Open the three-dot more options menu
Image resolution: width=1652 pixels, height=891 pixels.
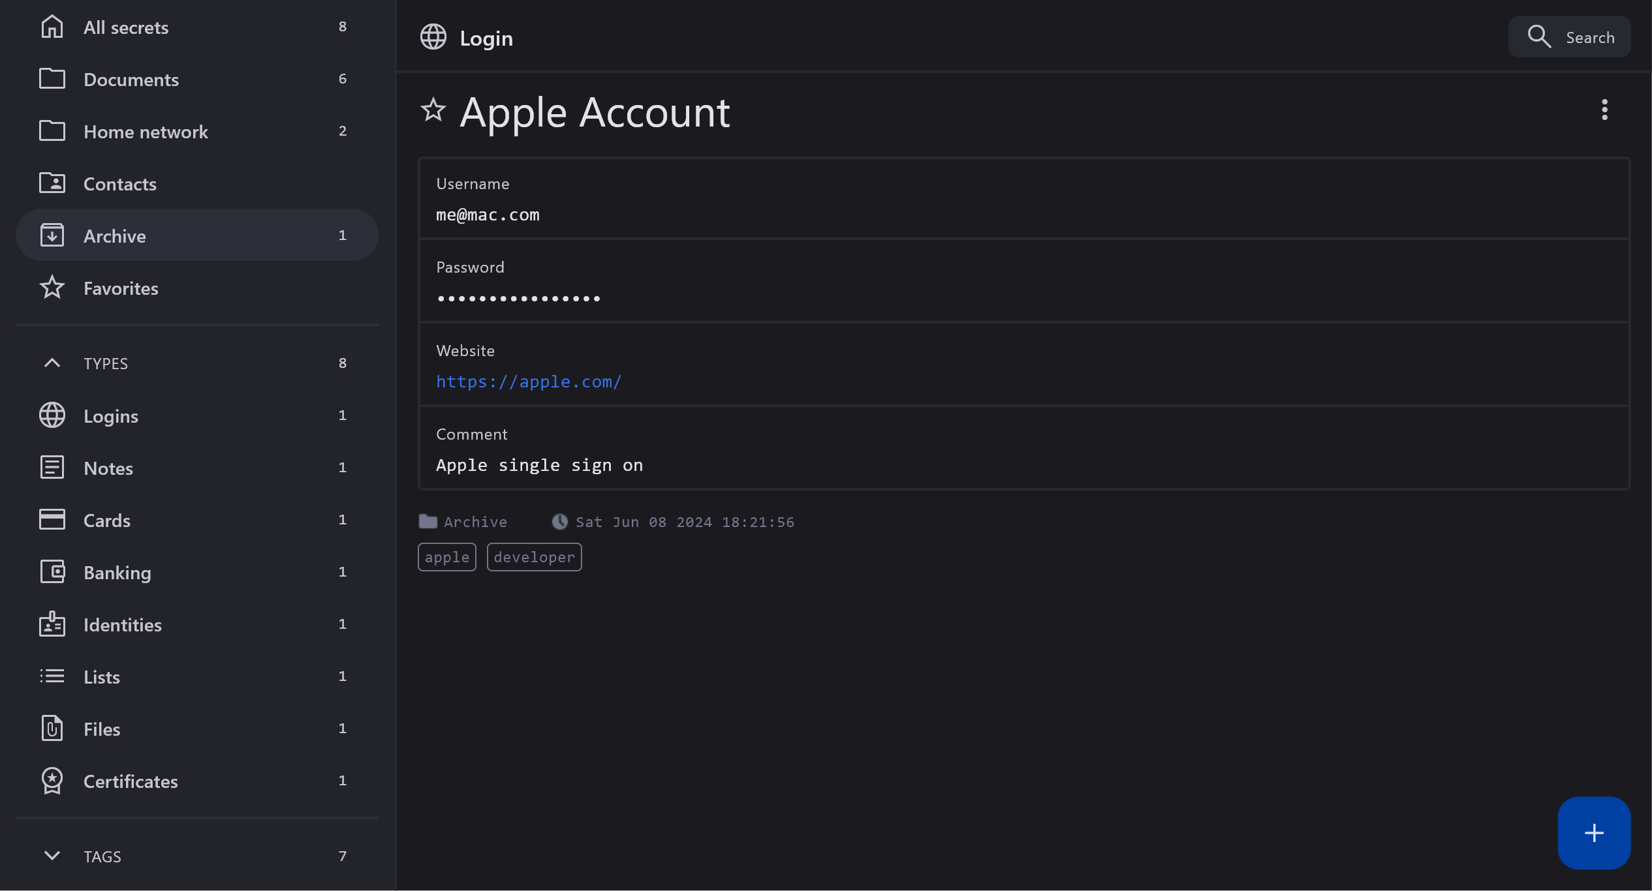pos(1604,110)
